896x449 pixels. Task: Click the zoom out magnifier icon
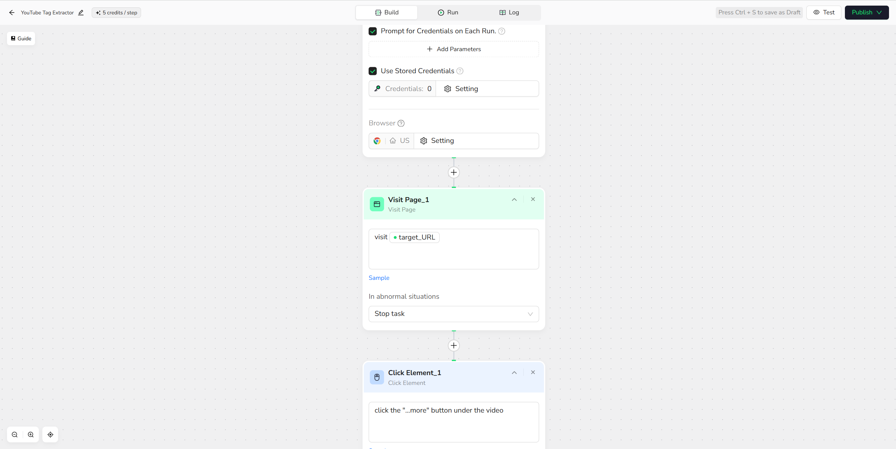tap(15, 435)
